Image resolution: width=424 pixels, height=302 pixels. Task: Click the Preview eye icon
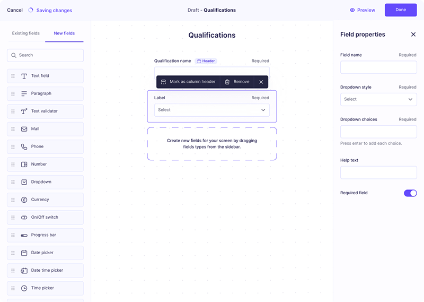pyautogui.click(x=352, y=10)
